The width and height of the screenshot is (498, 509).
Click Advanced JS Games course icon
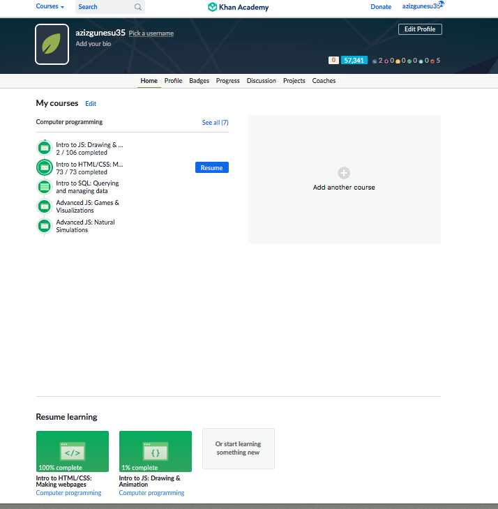(45, 206)
